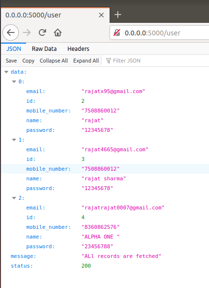Select the status value 200
209x288 pixels.
click(x=86, y=266)
